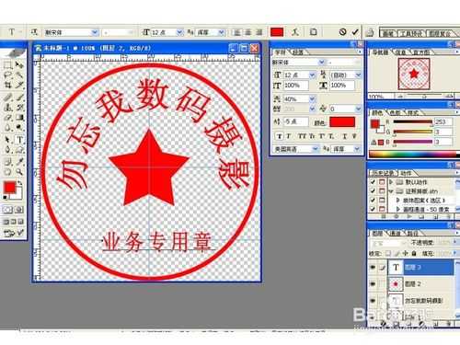
Task: Click horizontal scale 100% field
Action: point(342,86)
